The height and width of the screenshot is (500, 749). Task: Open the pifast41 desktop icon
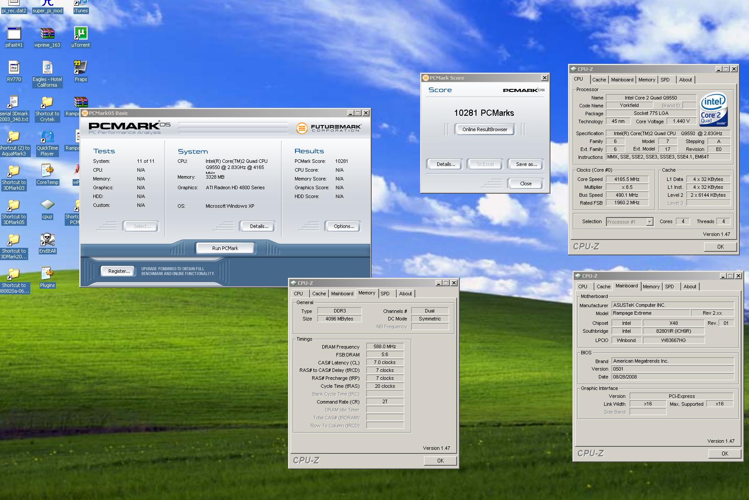point(14,37)
